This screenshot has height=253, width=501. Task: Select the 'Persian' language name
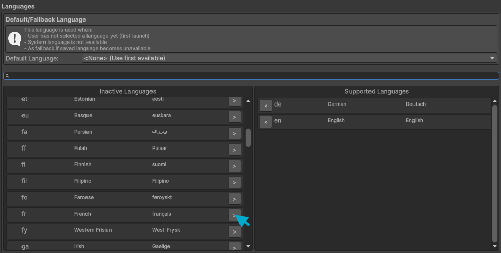click(x=83, y=132)
